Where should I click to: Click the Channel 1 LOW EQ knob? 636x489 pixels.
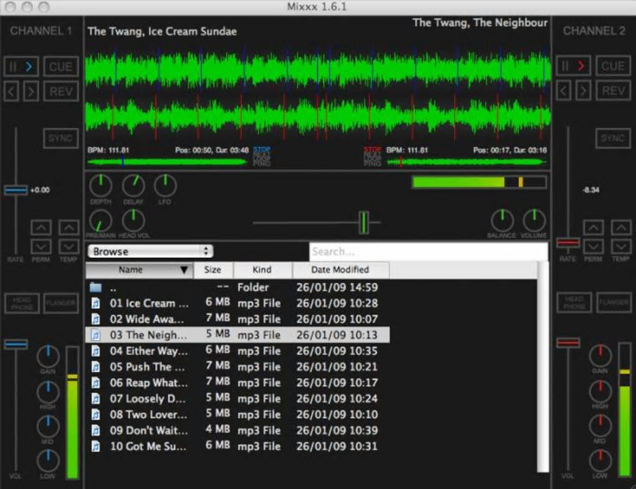[48, 461]
